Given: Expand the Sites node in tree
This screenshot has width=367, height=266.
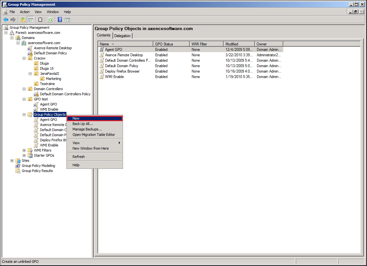Looking at the screenshot, I should pos(12,160).
